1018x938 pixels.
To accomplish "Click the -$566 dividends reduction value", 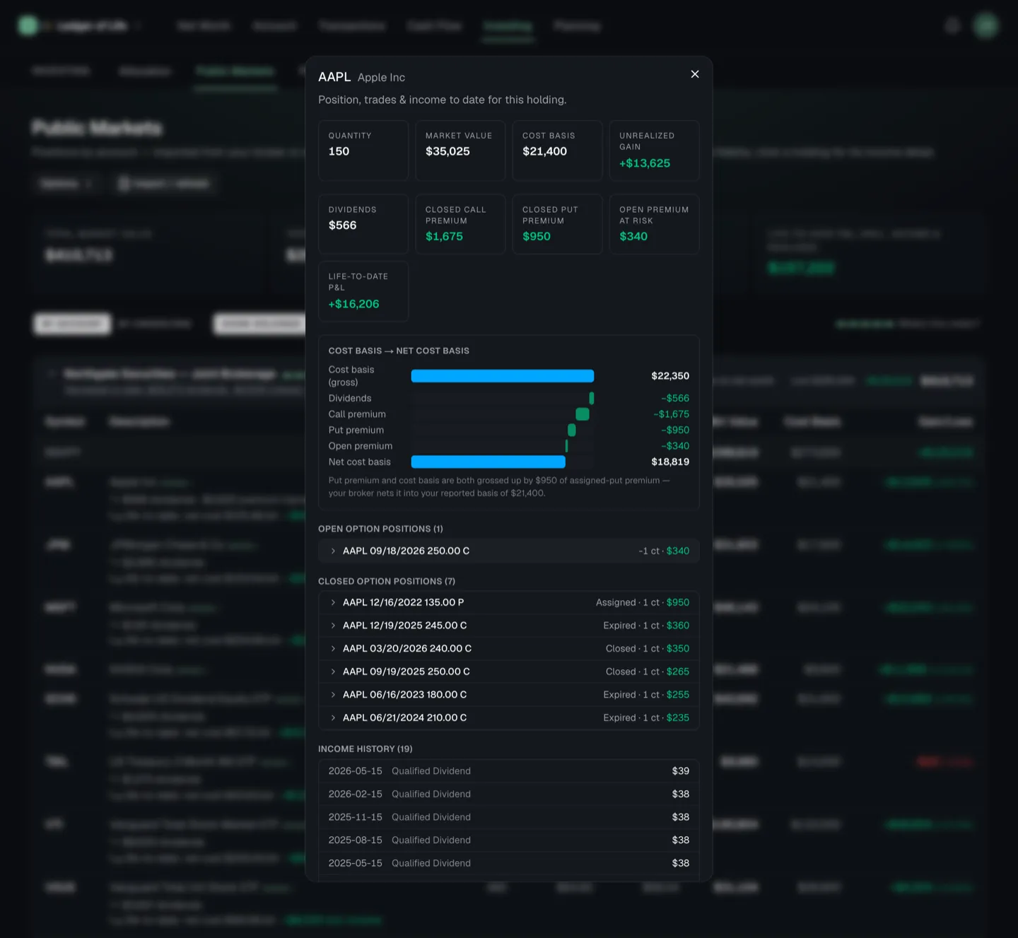I will pos(675,398).
